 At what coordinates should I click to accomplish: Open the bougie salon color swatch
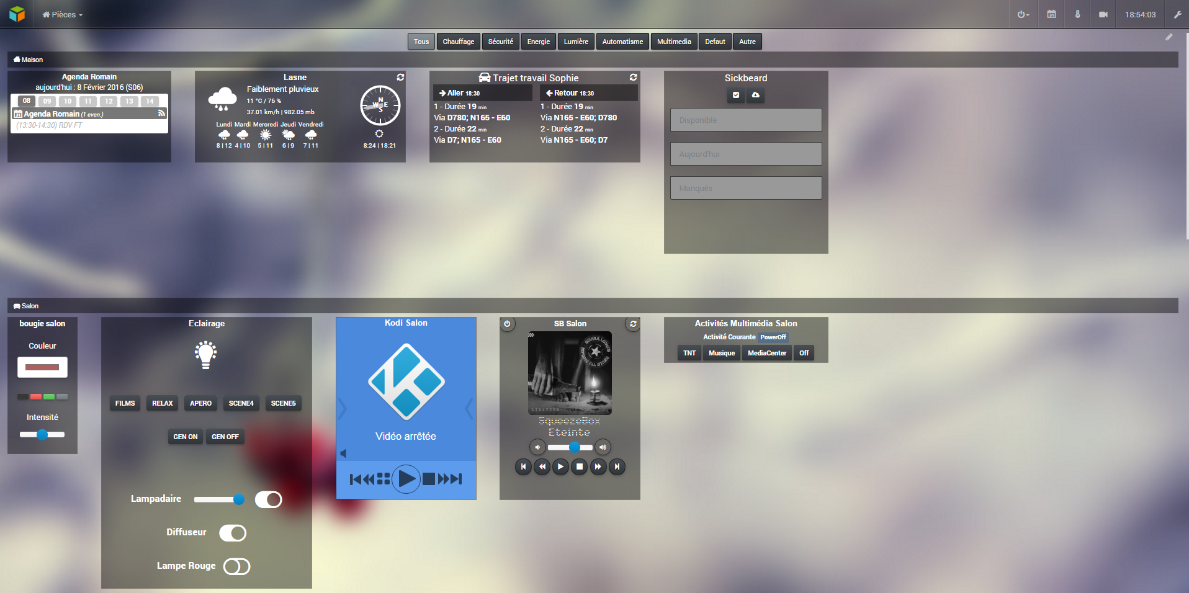click(42, 367)
